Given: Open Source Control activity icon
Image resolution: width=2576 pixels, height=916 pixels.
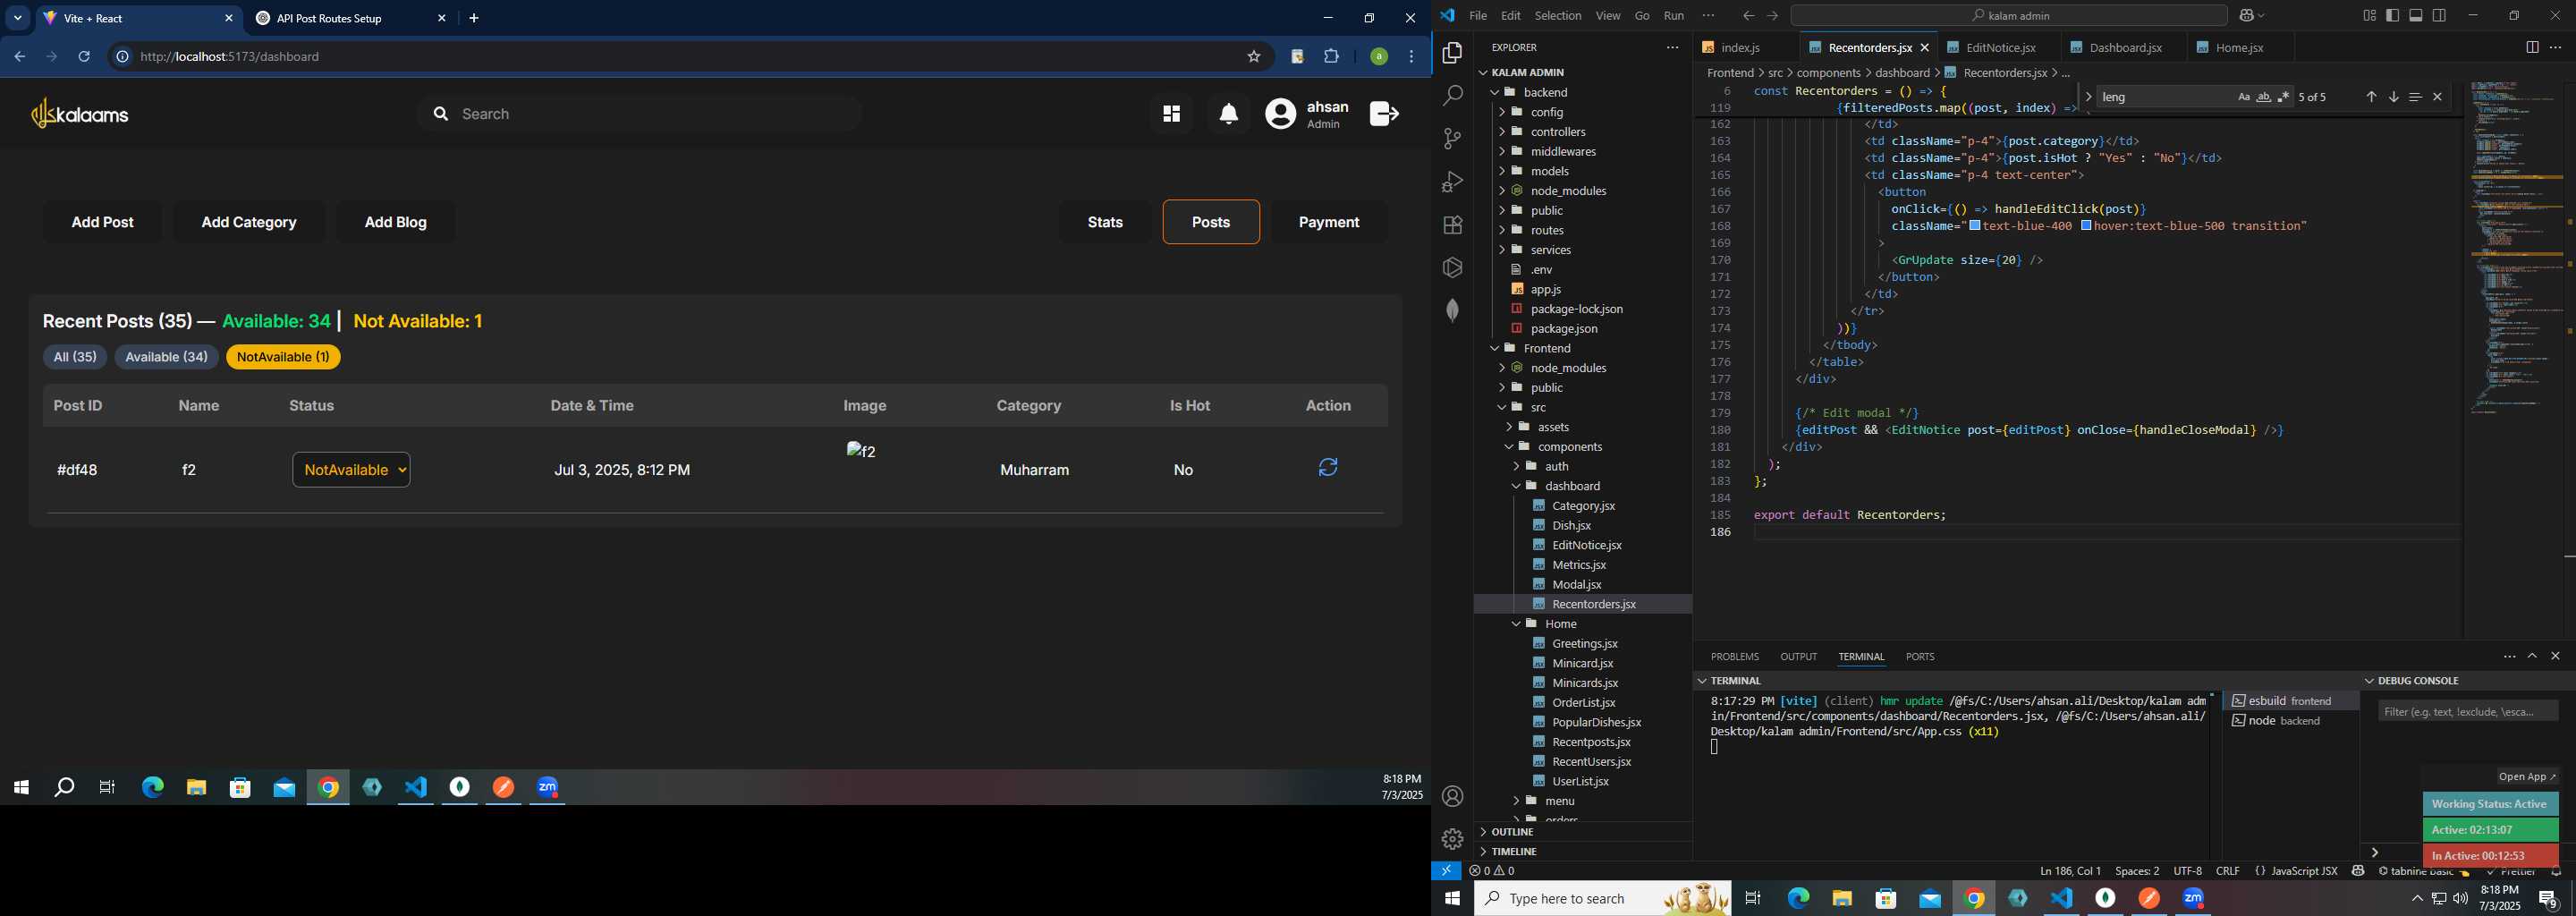Looking at the screenshot, I should point(1452,139).
